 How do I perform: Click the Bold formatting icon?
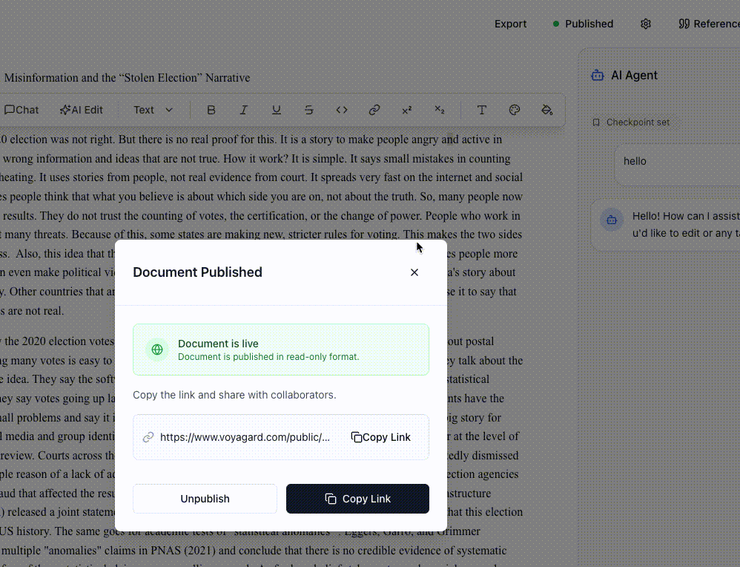click(211, 110)
